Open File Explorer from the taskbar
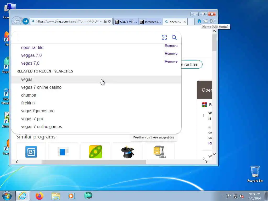 click(x=56, y=196)
